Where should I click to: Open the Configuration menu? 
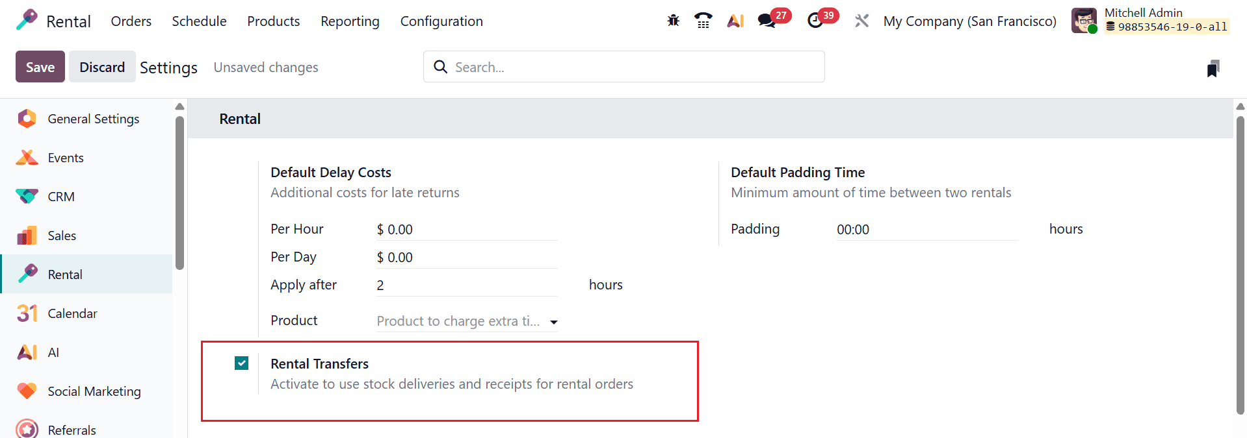[x=441, y=20]
